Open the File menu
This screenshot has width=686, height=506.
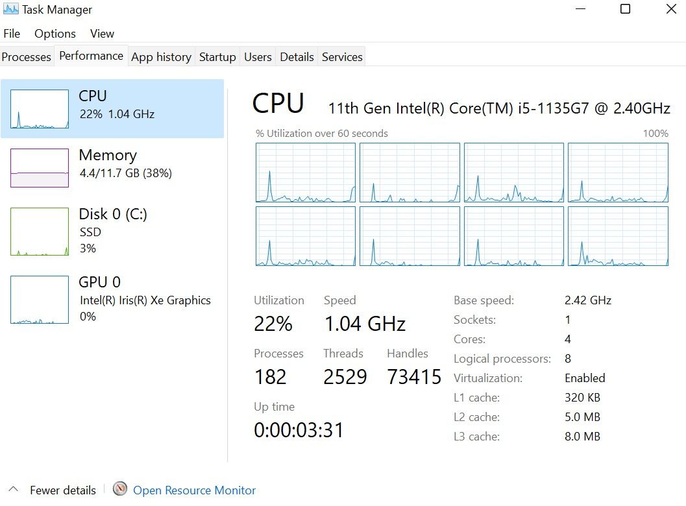[12, 33]
